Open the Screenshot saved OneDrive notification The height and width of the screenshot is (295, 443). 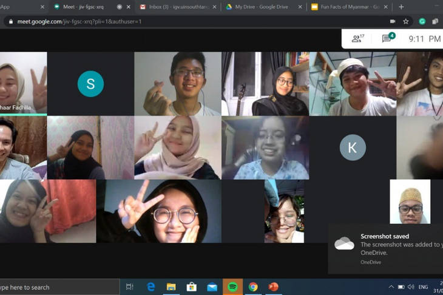click(x=385, y=249)
